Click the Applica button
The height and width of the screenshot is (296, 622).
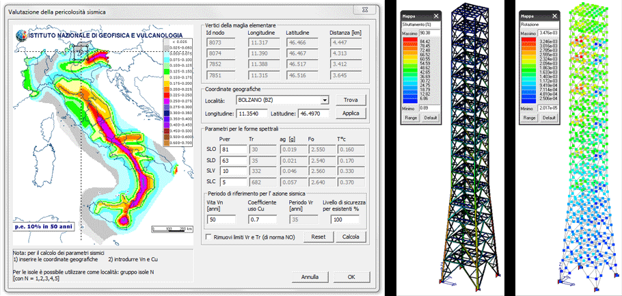[351, 113]
